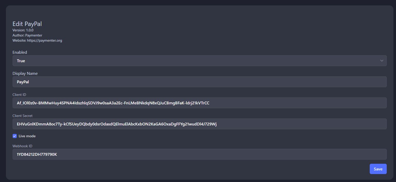Click the Author: Paymenter line
396x182 pixels.
click(27, 35)
